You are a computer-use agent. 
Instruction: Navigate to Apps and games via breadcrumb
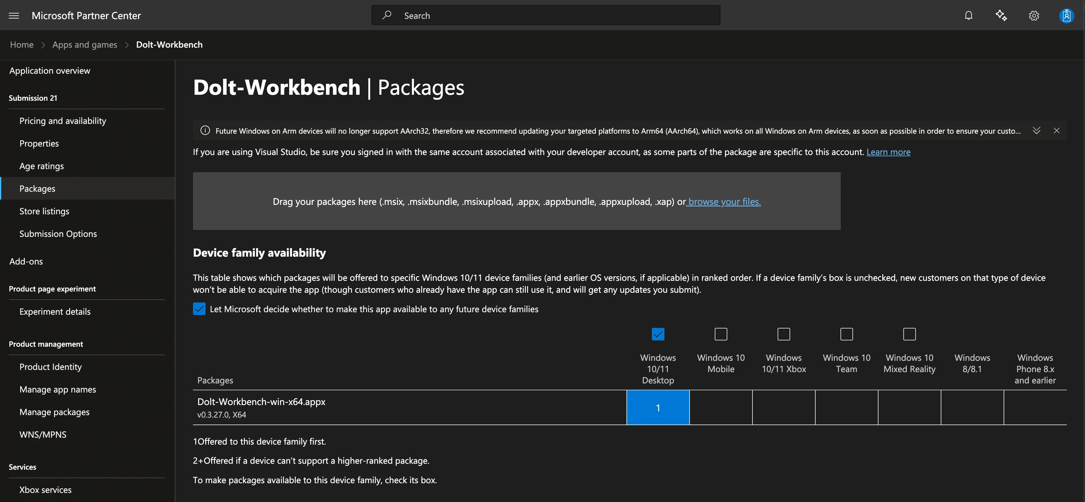pos(84,45)
